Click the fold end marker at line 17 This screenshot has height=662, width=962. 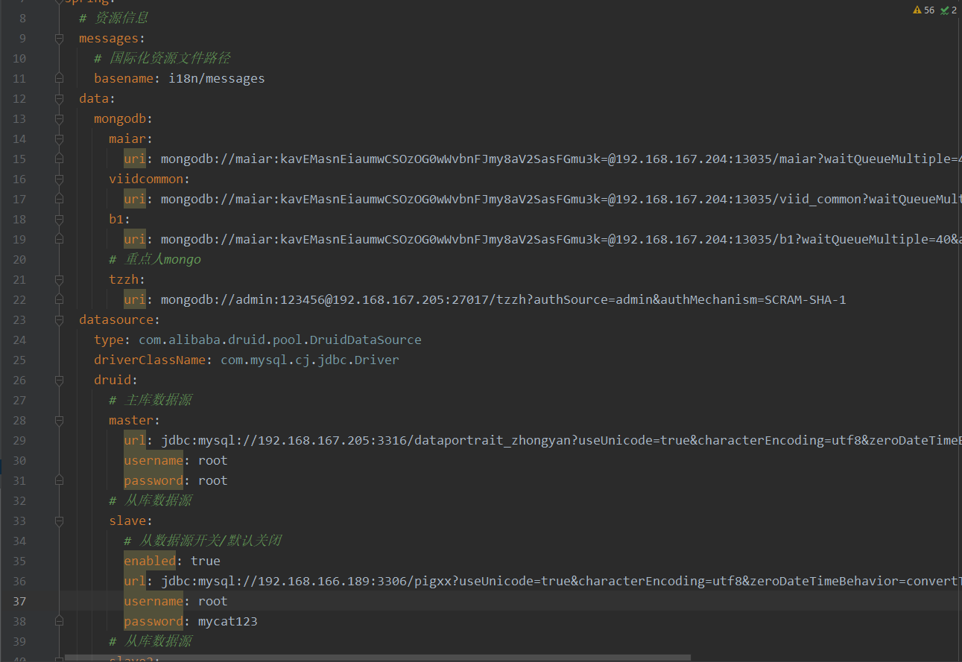[x=59, y=199]
